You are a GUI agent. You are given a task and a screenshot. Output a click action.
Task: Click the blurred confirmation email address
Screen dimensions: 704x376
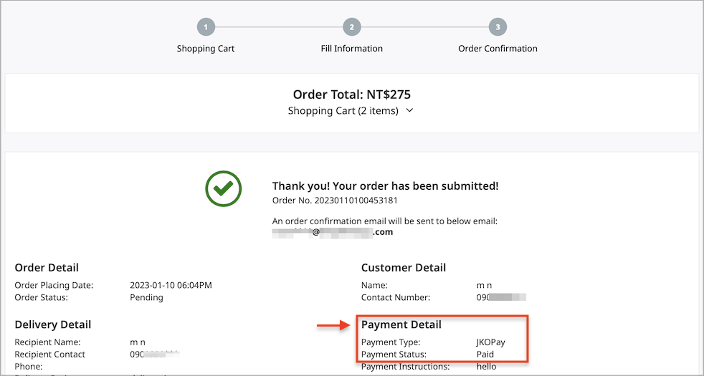pos(332,233)
